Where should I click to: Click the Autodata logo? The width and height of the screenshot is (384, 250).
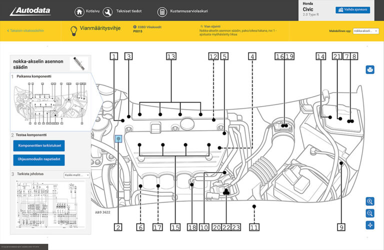point(30,11)
